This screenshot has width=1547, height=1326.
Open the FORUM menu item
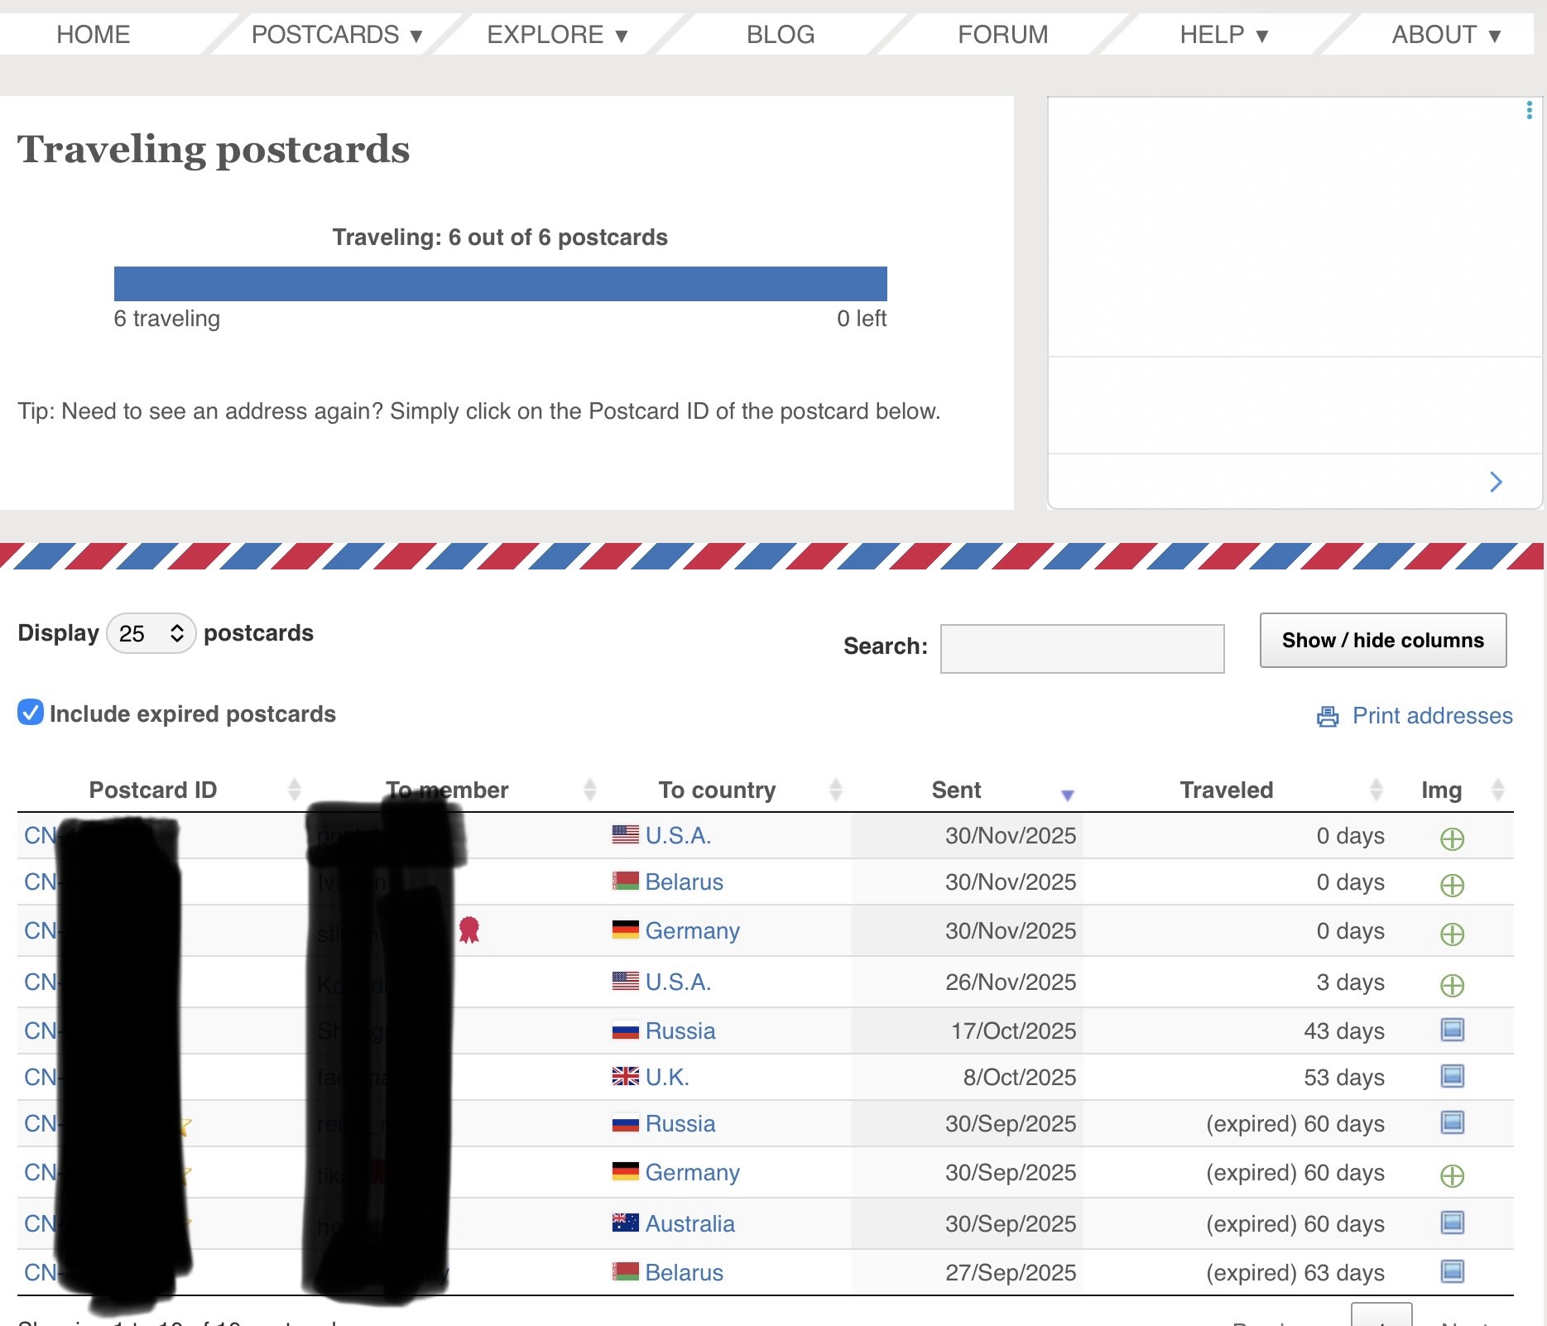pyautogui.click(x=1002, y=35)
